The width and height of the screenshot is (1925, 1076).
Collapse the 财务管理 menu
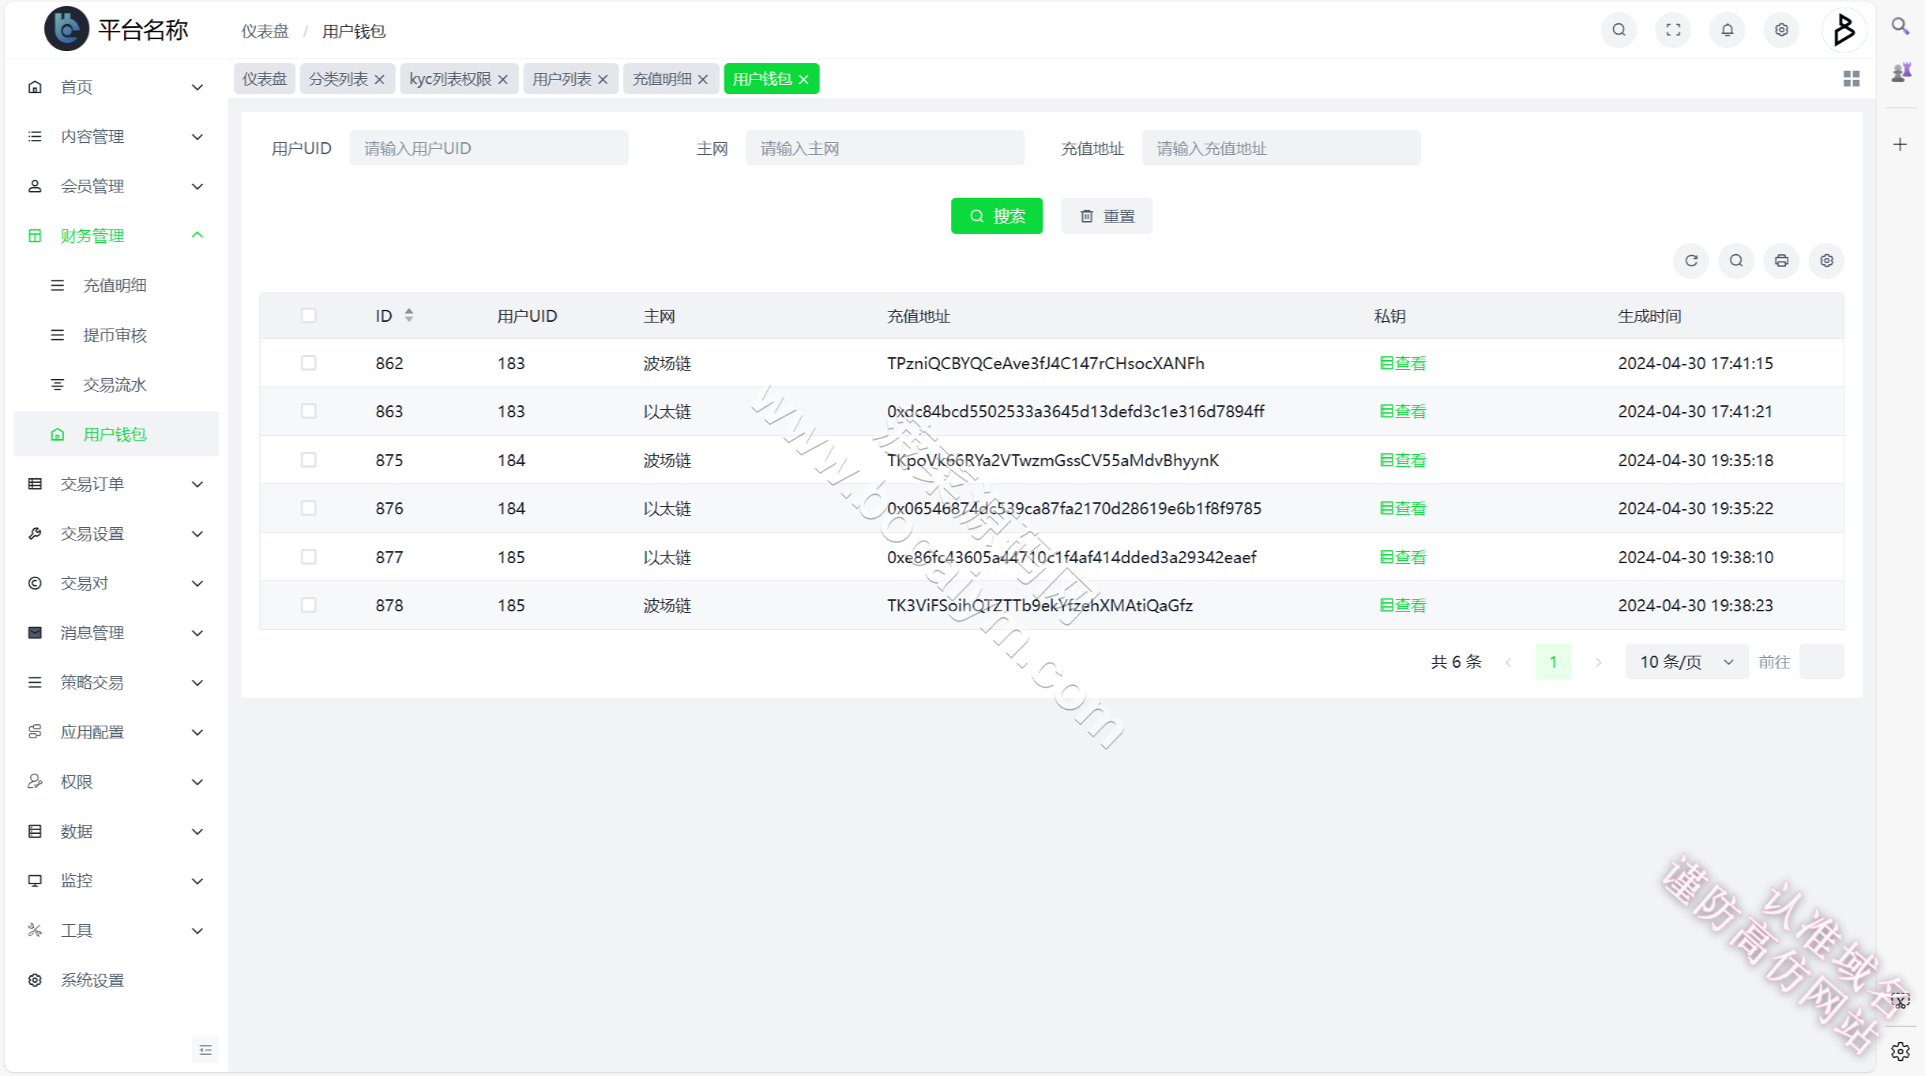[116, 236]
